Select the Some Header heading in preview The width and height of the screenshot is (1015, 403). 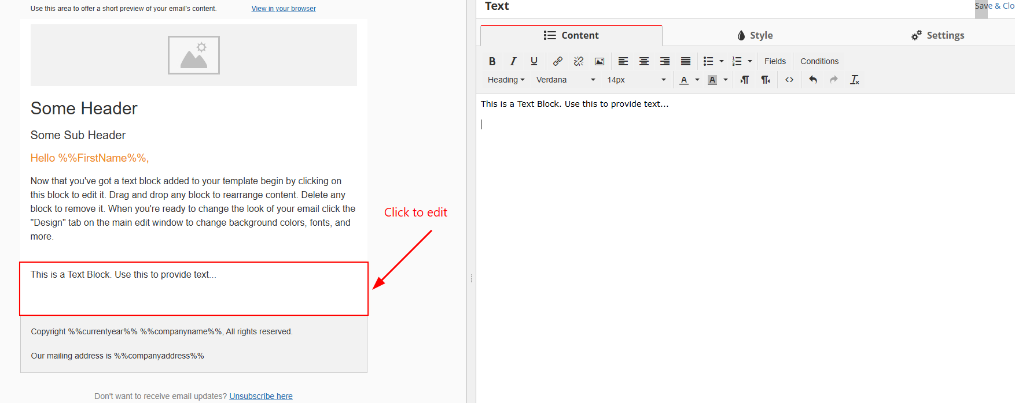(84, 109)
